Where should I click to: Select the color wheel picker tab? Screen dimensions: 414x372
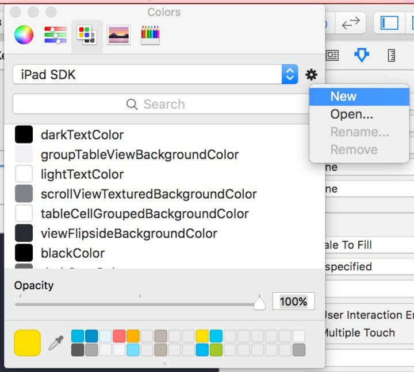click(24, 36)
